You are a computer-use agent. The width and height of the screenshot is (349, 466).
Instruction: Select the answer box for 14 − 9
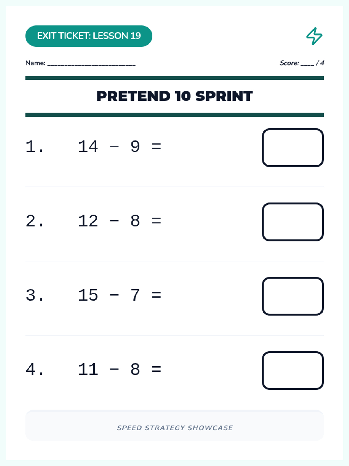coord(293,148)
